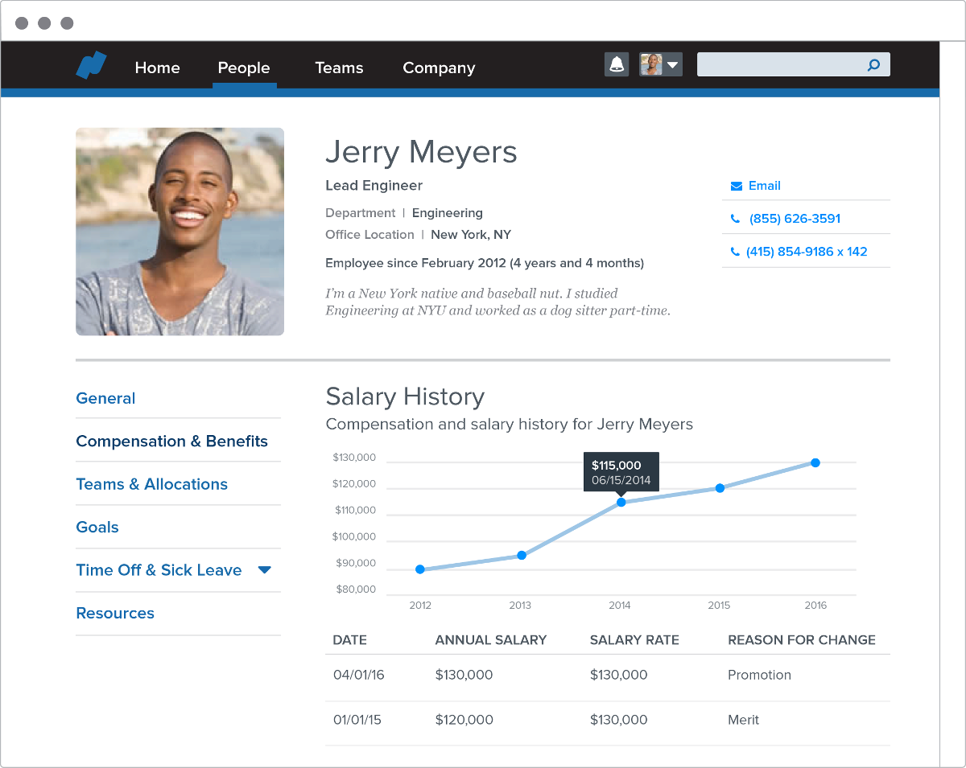Click the $130,000 y-axis label
The image size is (966, 768).
[354, 458]
